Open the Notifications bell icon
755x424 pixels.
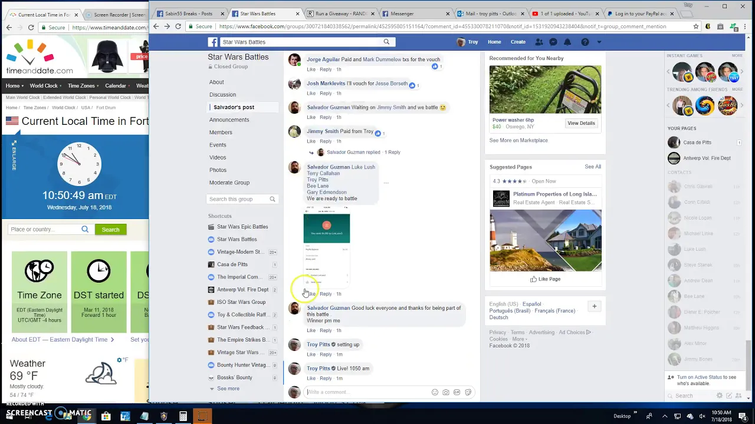click(567, 42)
